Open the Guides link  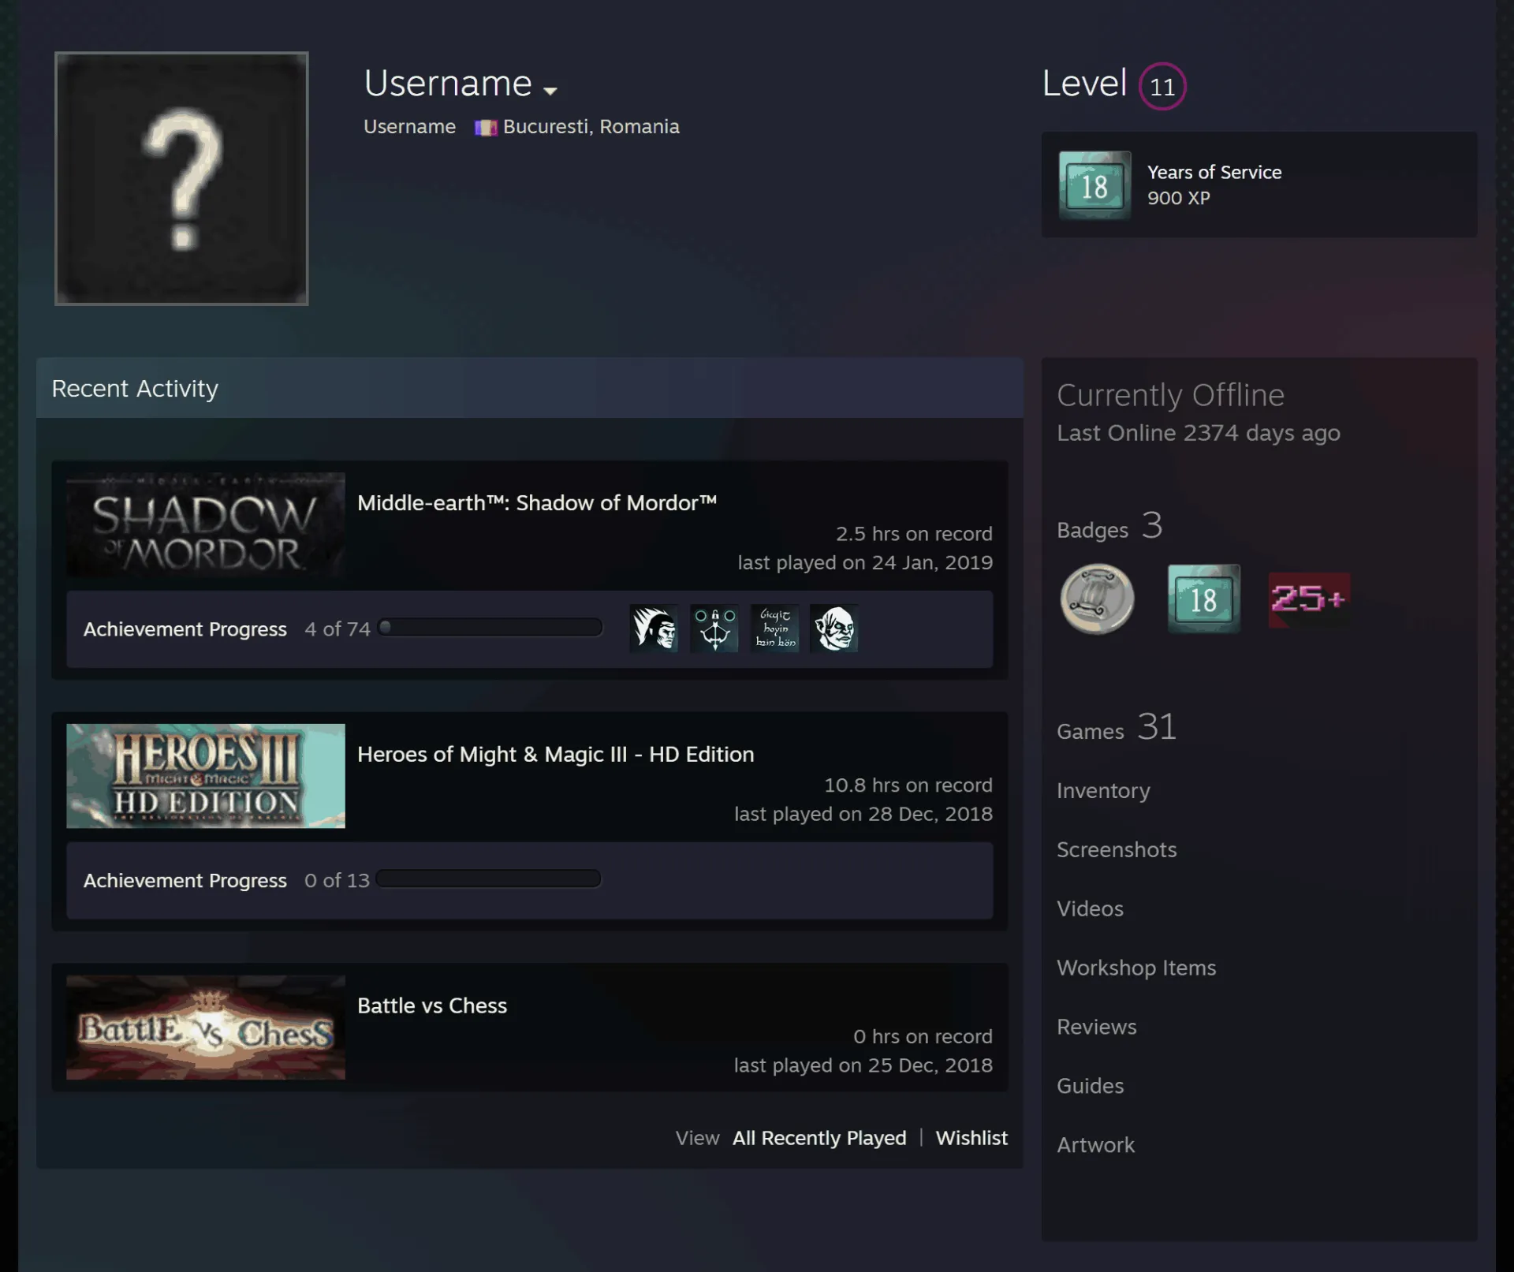coord(1090,1087)
